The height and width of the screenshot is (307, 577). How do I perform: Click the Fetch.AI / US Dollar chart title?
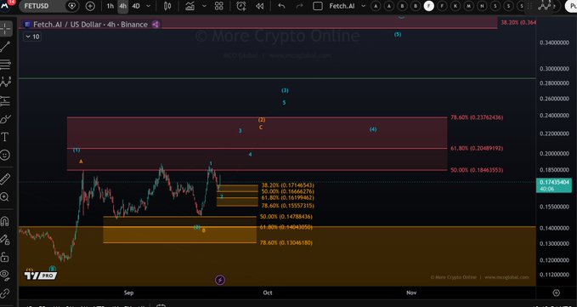pyautogui.click(x=90, y=25)
